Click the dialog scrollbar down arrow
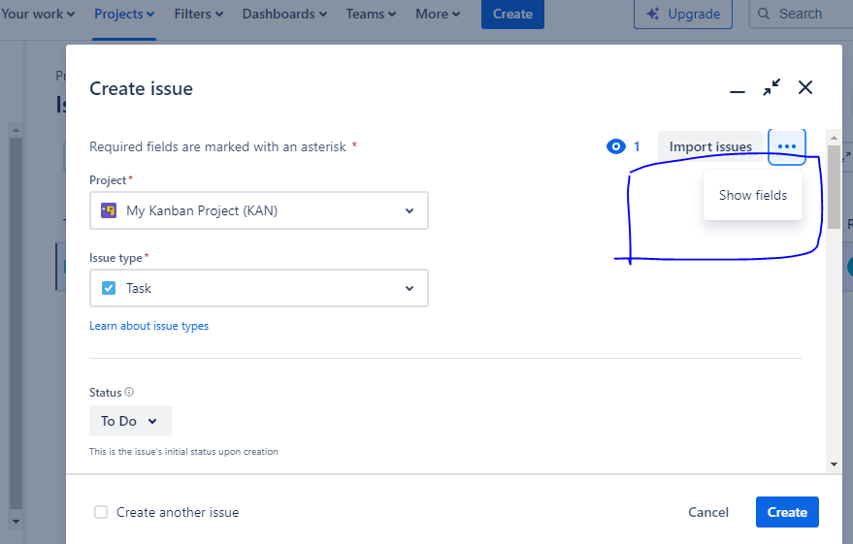The width and height of the screenshot is (853, 544). [834, 464]
